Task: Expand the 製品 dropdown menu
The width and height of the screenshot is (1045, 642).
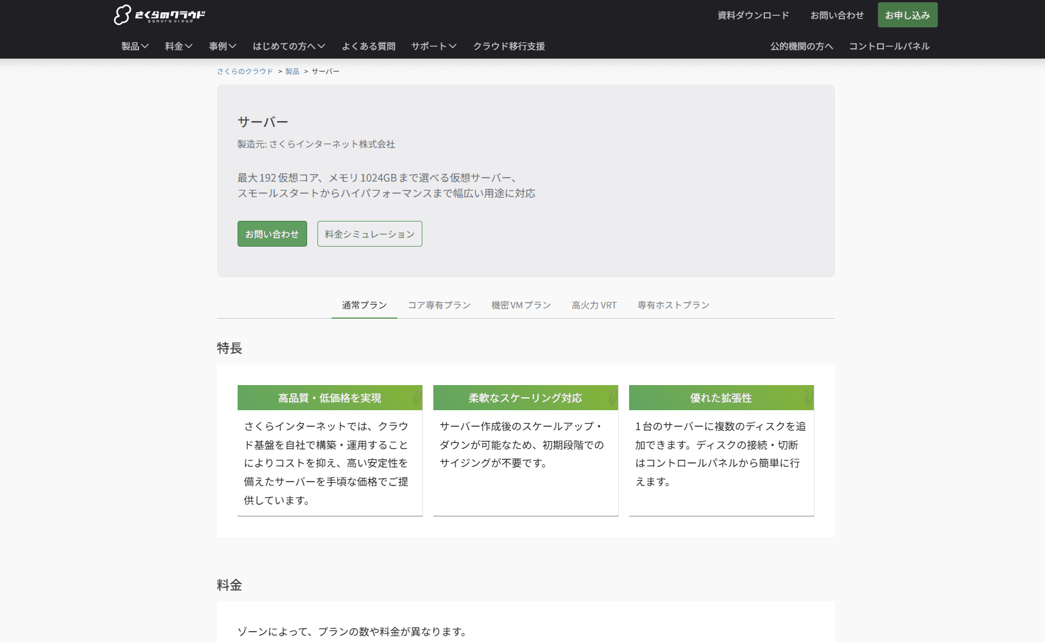Action: (135, 46)
